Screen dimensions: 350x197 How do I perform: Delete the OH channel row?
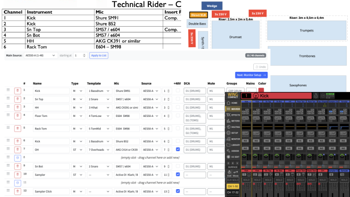coord(17,150)
